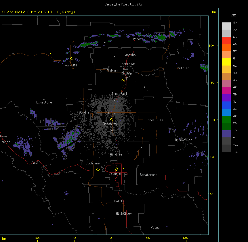Click the Olds town label
The width and height of the screenshot is (248, 242).
(112, 113)
